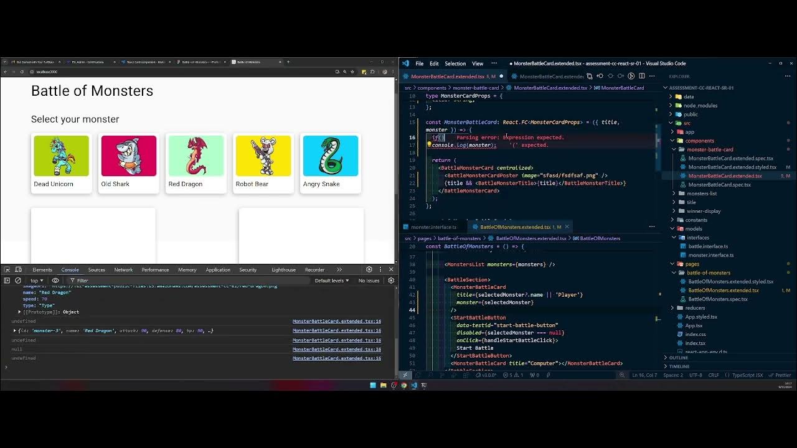This screenshot has height=448, width=797.
Task: Open the overflow menu dots in the VS Code menu bar
Action: click(x=494, y=63)
